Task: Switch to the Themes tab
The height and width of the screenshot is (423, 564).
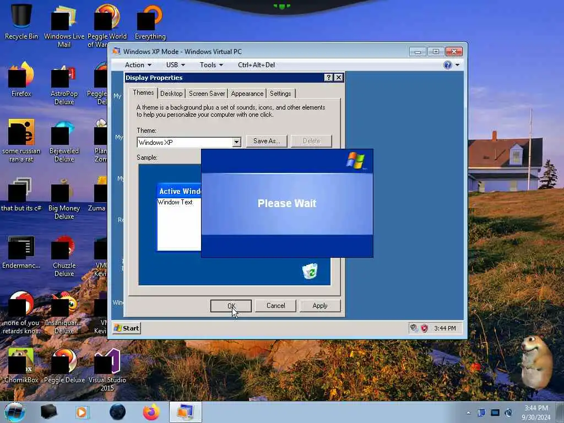Action: tap(143, 93)
